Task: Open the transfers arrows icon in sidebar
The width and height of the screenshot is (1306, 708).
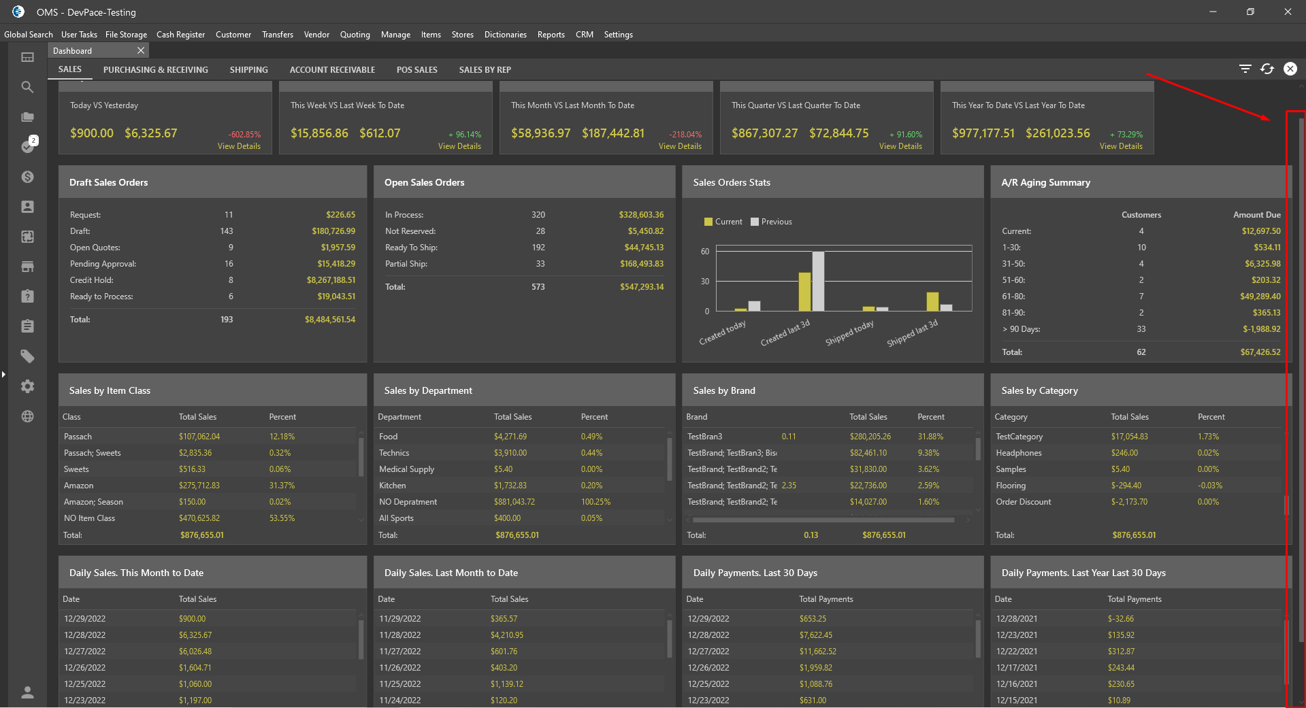Action: [27, 237]
